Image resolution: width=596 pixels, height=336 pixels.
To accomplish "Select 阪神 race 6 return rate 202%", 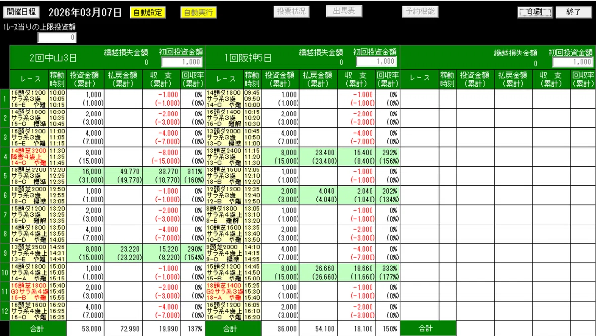I will coord(389,191).
